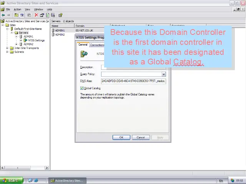The width and height of the screenshot is (246, 184).
Task: Click the Subnets folder icon
Action: pos(12,52)
